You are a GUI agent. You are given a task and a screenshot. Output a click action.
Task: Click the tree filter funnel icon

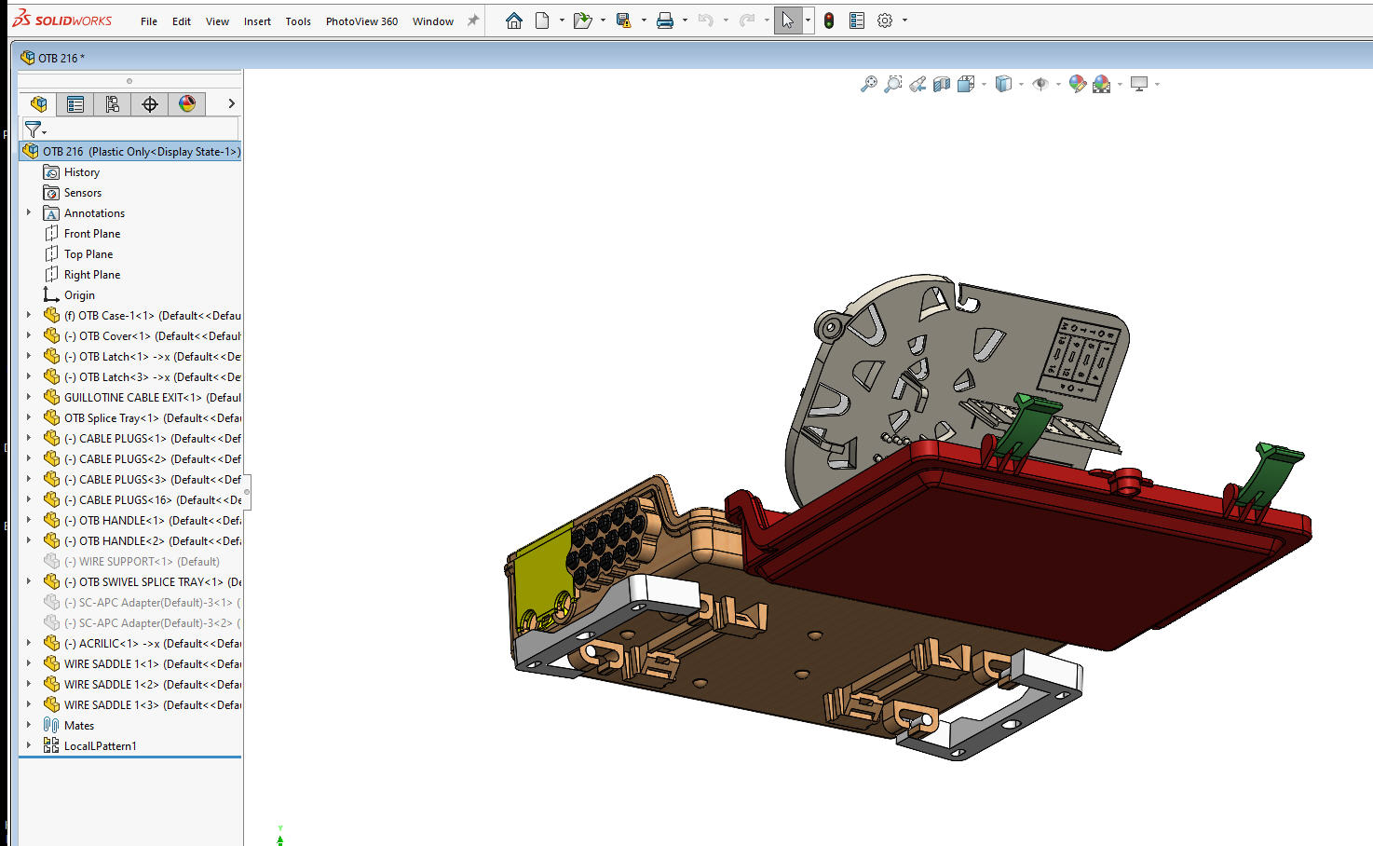33,129
